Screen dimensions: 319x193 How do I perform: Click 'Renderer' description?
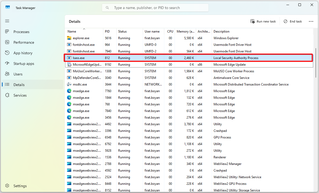click(220, 157)
